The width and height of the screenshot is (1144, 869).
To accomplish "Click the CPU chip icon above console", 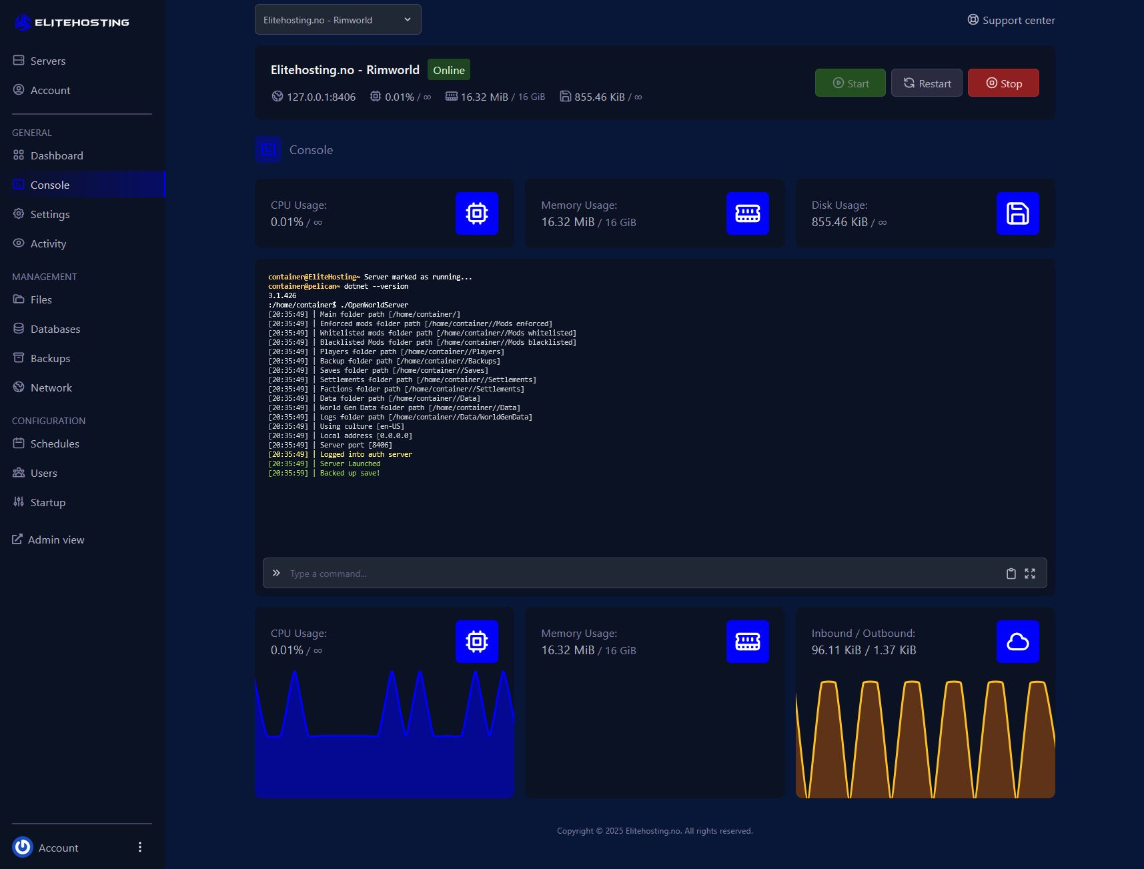I will 476,213.
